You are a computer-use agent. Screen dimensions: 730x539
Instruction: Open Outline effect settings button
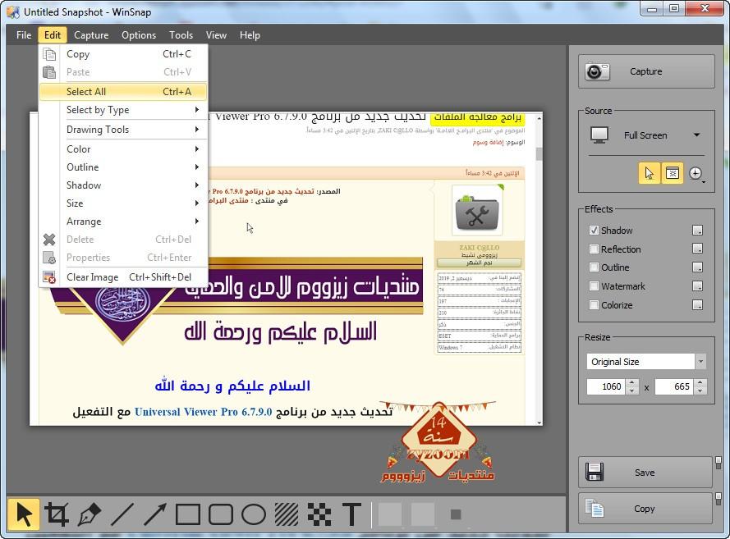[697, 267]
